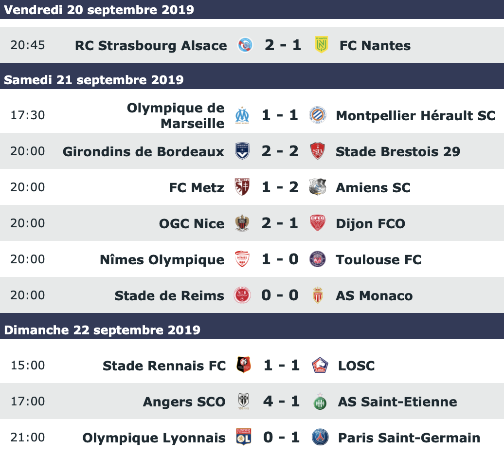504x457 pixels.
Task: Click the Montpellier Hérault SC crest
Action: coord(317,115)
